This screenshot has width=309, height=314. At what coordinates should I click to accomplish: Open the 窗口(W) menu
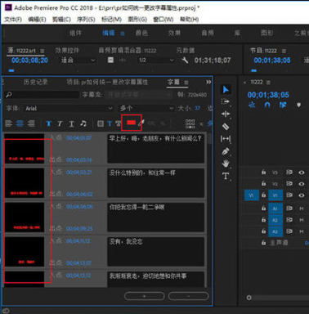coord(163,20)
